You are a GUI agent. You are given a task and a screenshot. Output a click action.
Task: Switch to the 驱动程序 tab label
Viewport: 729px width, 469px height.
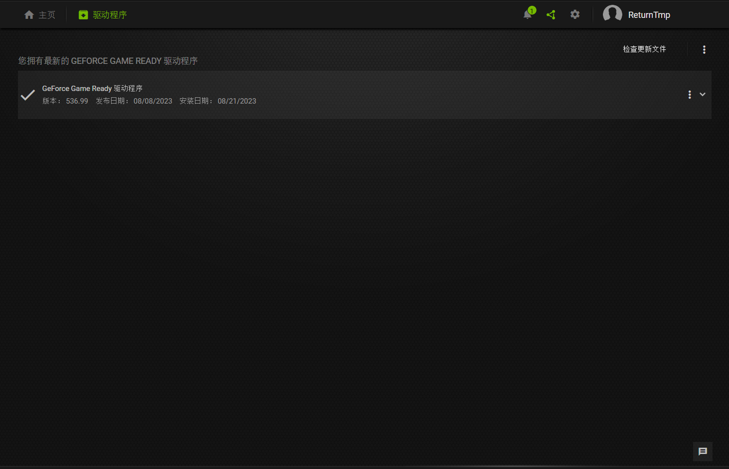(110, 15)
